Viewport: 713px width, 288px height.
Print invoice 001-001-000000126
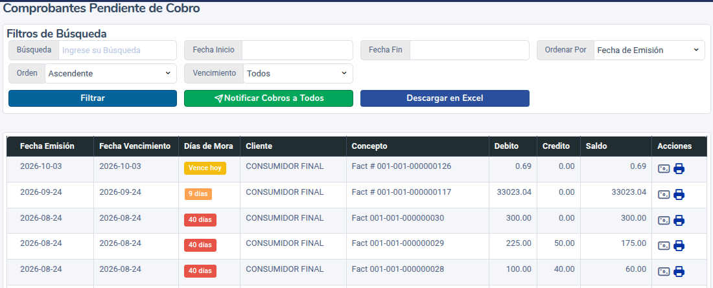[679, 169]
